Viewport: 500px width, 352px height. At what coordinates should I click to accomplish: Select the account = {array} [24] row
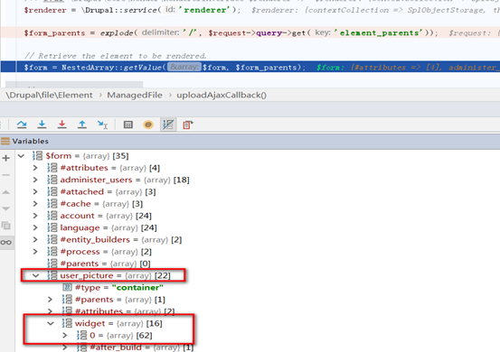pos(99,216)
